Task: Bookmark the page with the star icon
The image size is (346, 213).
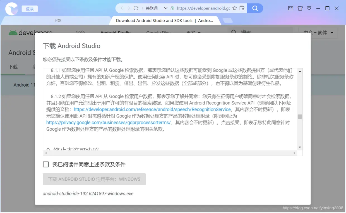Action: [235, 8]
